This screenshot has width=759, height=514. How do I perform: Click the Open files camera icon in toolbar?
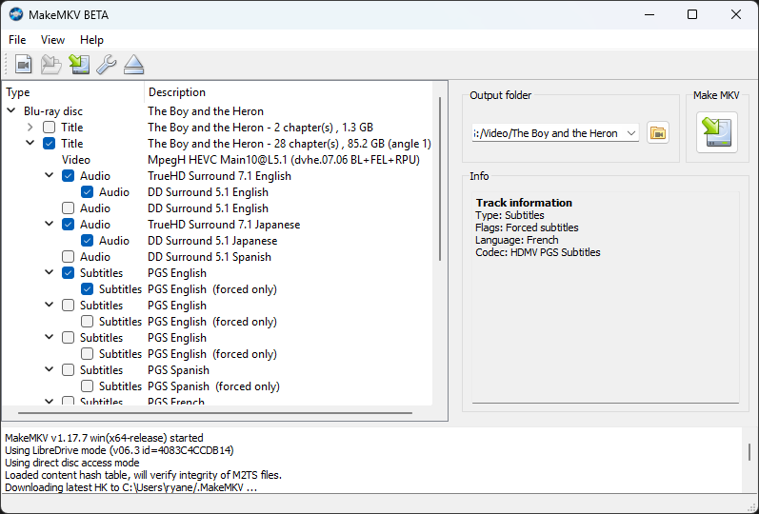pos(23,65)
